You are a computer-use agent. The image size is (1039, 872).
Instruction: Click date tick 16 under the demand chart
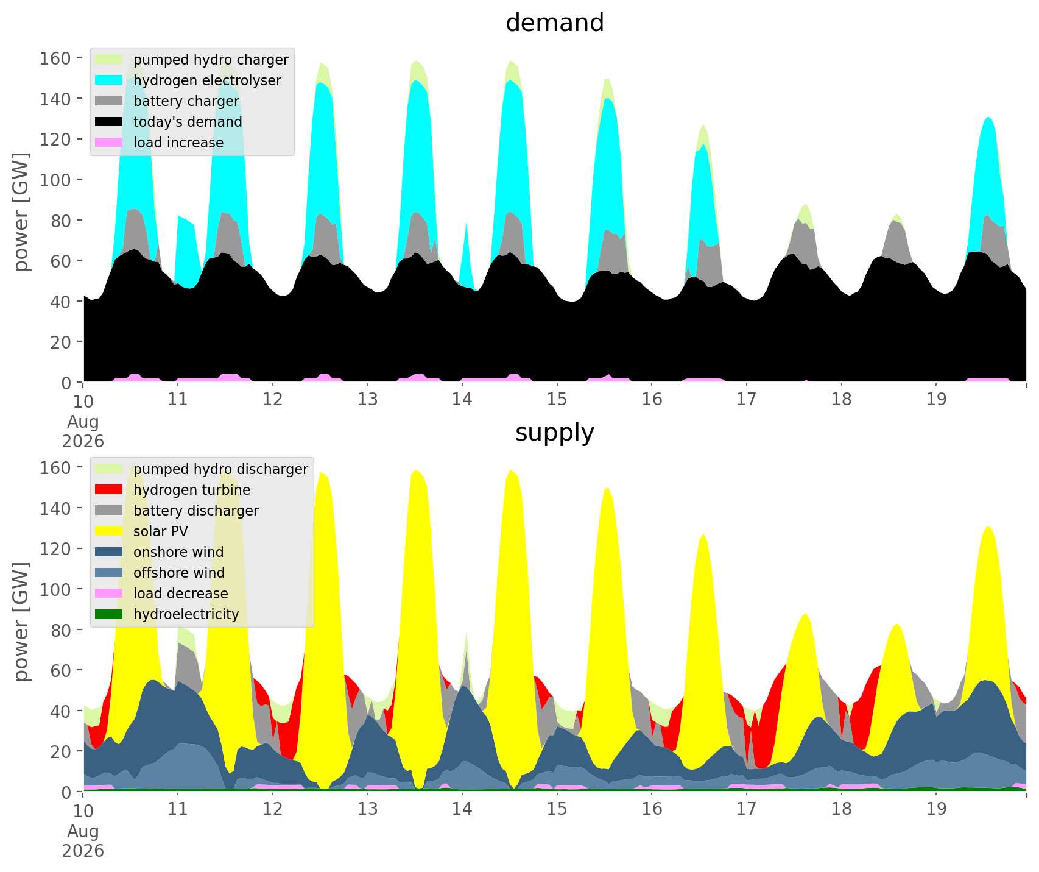pyautogui.click(x=652, y=400)
